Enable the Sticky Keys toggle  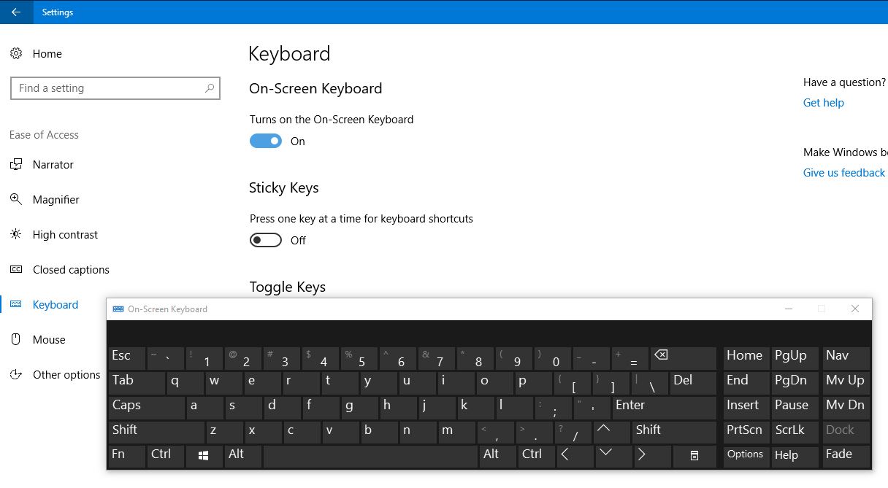[x=266, y=240]
